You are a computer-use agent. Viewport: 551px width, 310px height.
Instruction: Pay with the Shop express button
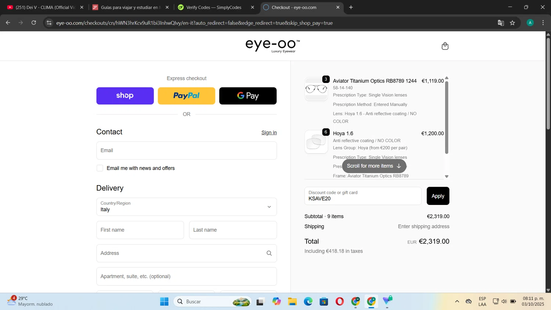click(x=125, y=96)
